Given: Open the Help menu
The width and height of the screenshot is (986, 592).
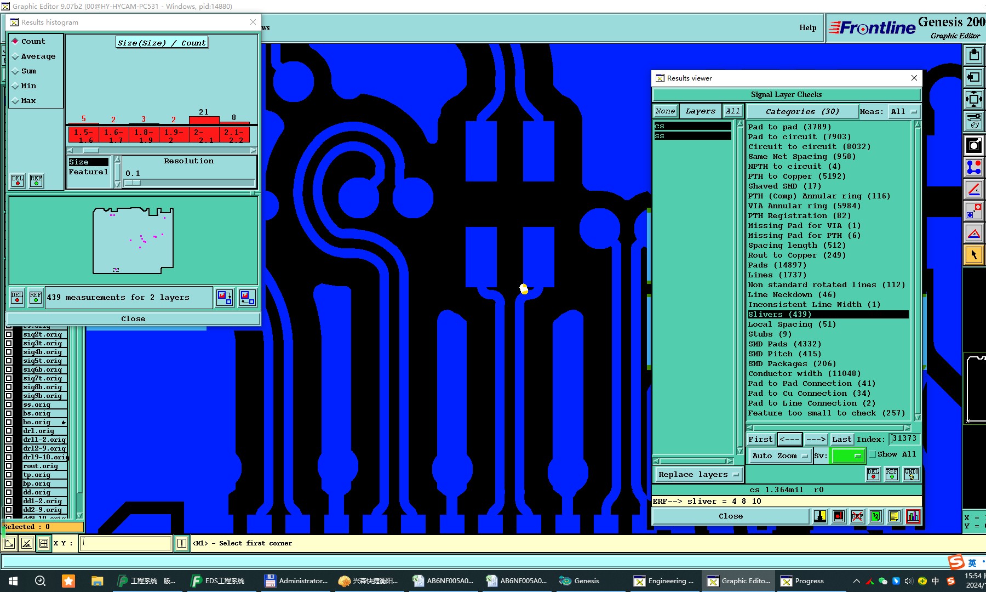Looking at the screenshot, I should (x=807, y=27).
